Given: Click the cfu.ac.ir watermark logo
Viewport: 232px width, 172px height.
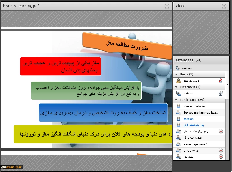Looking at the screenshot, I should (x=12, y=167).
